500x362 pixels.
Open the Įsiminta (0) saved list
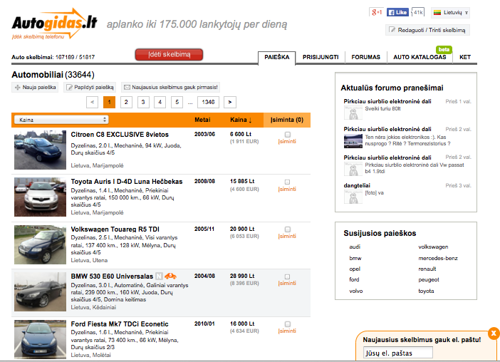coord(286,120)
